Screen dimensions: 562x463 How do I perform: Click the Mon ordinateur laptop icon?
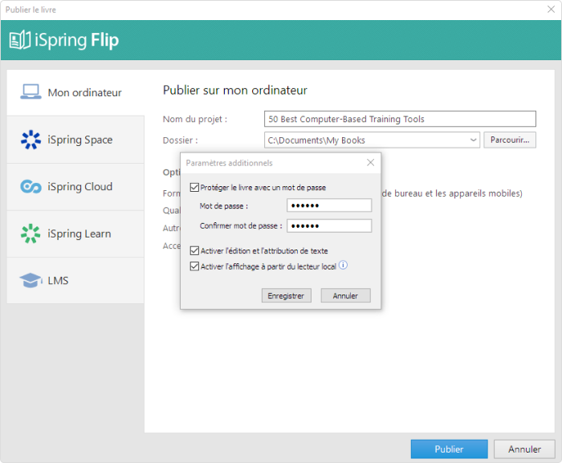point(31,91)
